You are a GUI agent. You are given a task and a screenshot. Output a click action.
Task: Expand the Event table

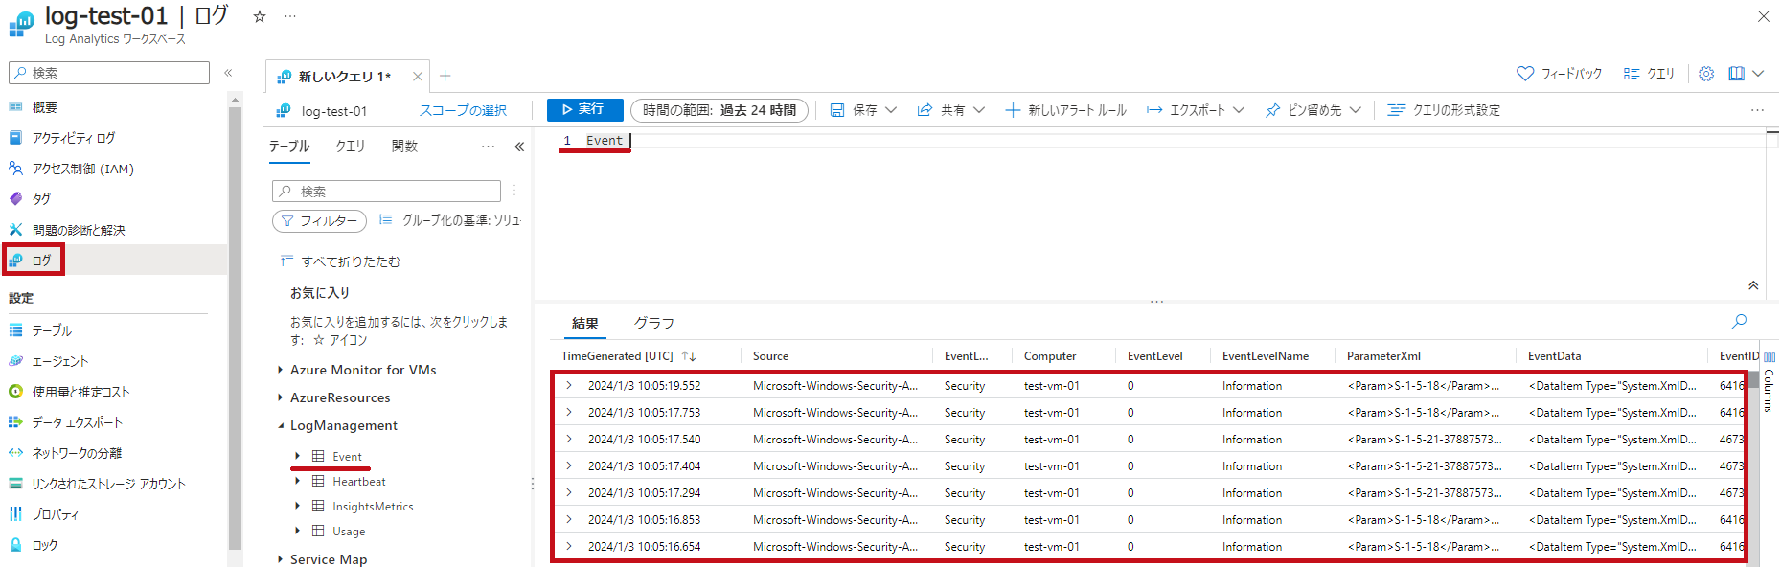298,457
